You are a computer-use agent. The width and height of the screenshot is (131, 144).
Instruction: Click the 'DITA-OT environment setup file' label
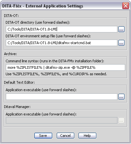48,36
